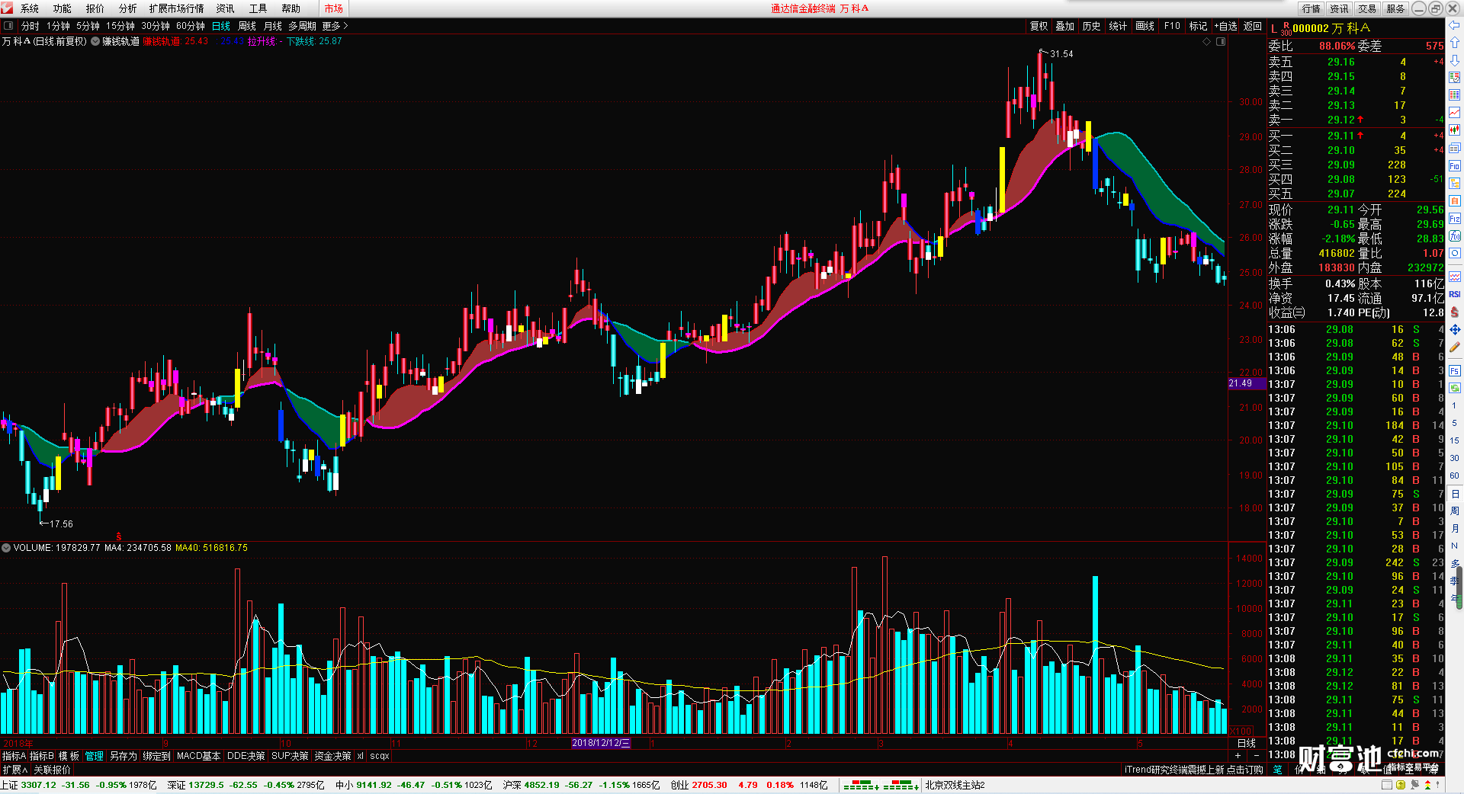Click the yellow coin status bar icon

1401,785
